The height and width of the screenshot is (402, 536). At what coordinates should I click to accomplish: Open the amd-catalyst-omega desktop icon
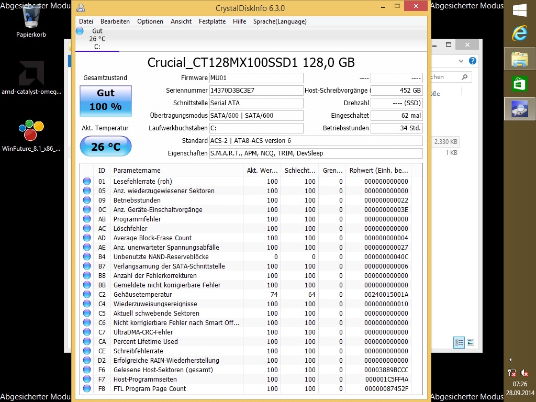click(x=31, y=78)
